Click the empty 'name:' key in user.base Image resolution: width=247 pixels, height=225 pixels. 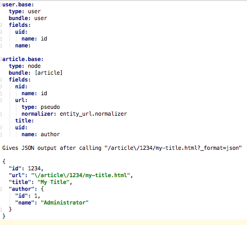pos(23,46)
